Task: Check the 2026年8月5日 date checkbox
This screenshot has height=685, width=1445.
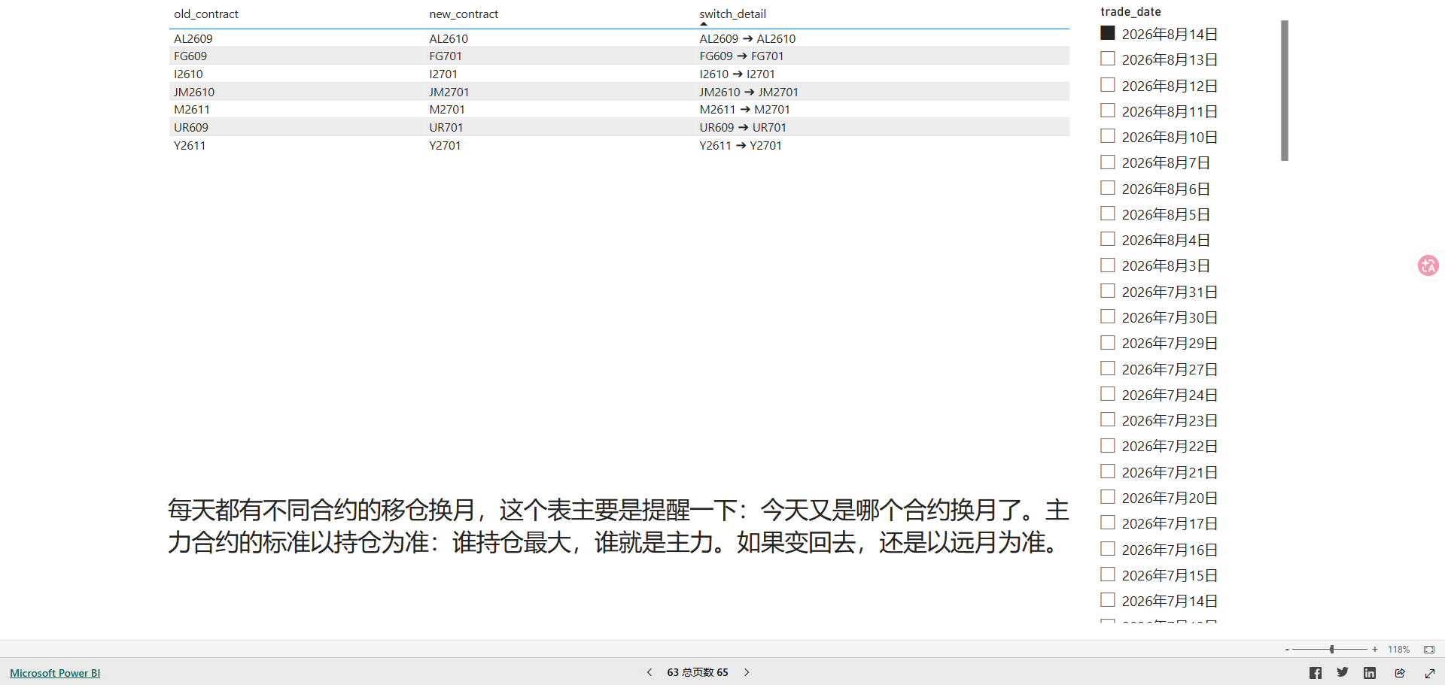Action: pyautogui.click(x=1108, y=214)
